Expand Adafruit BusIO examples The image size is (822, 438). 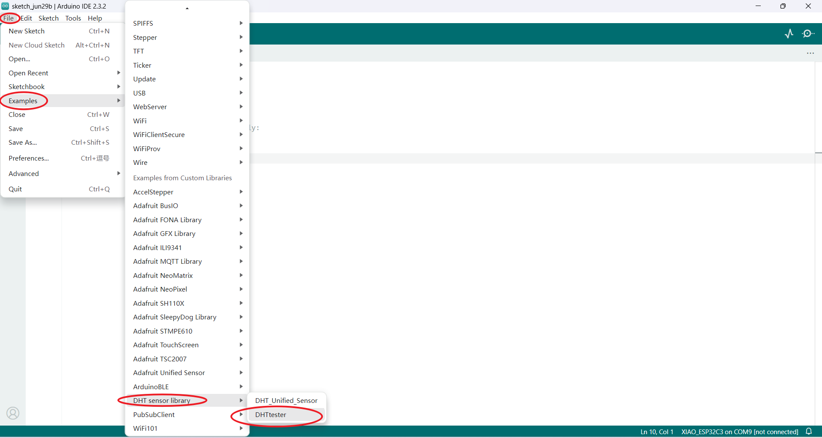click(x=187, y=206)
